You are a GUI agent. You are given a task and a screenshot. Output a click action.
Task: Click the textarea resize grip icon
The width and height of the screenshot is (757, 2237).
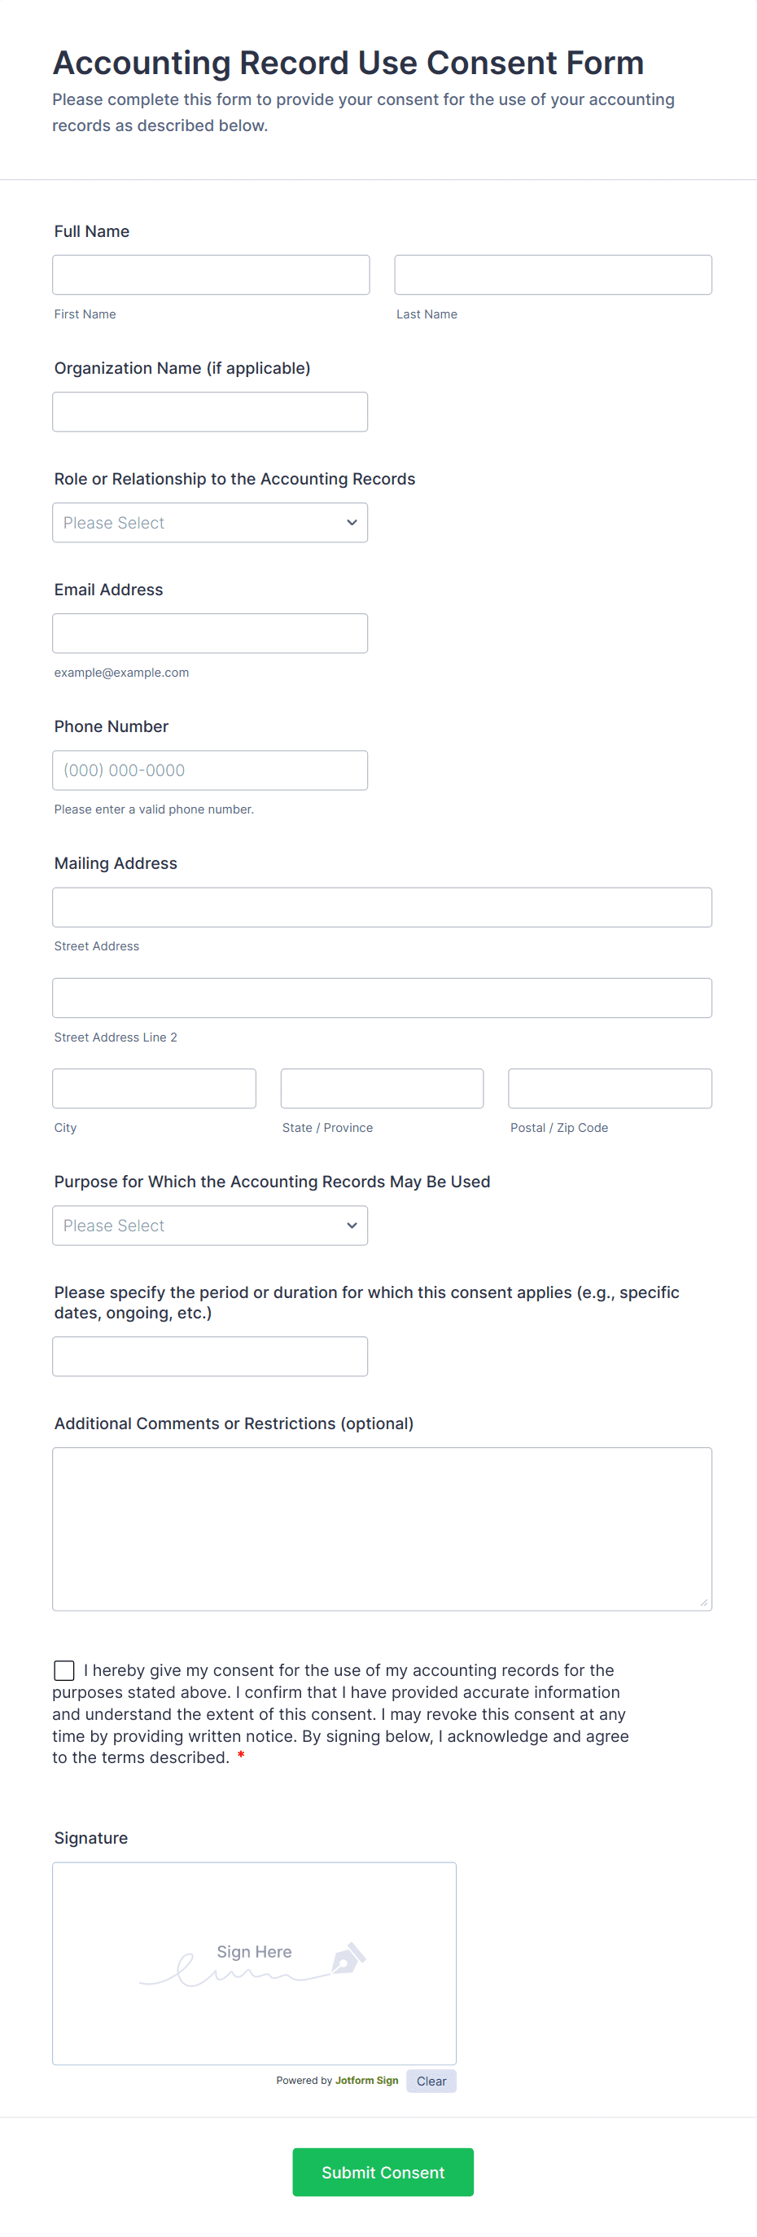(x=704, y=1603)
